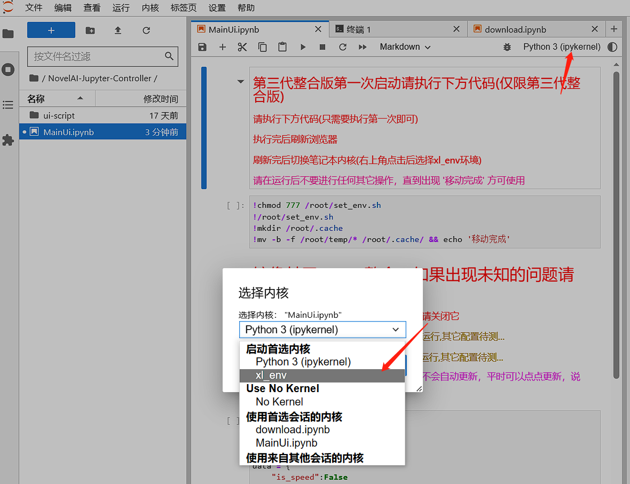
Task: Open the extension manager puzzle icon
Action: (8, 140)
